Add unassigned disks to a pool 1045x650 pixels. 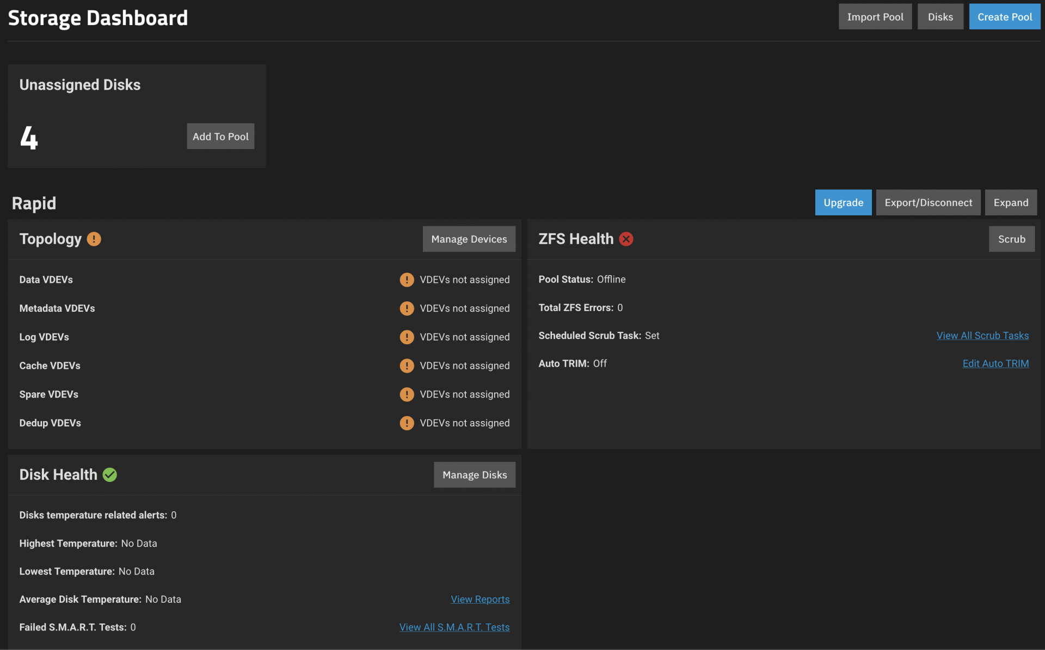point(220,137)
